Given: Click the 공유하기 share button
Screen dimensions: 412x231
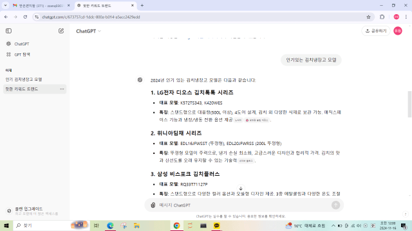Looking at the screenshot, I should click(376, 31).
